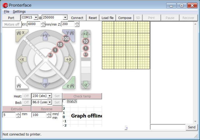Click the Recover button
The width and height of the screenshot is (200, 140).
coord(188,18)
